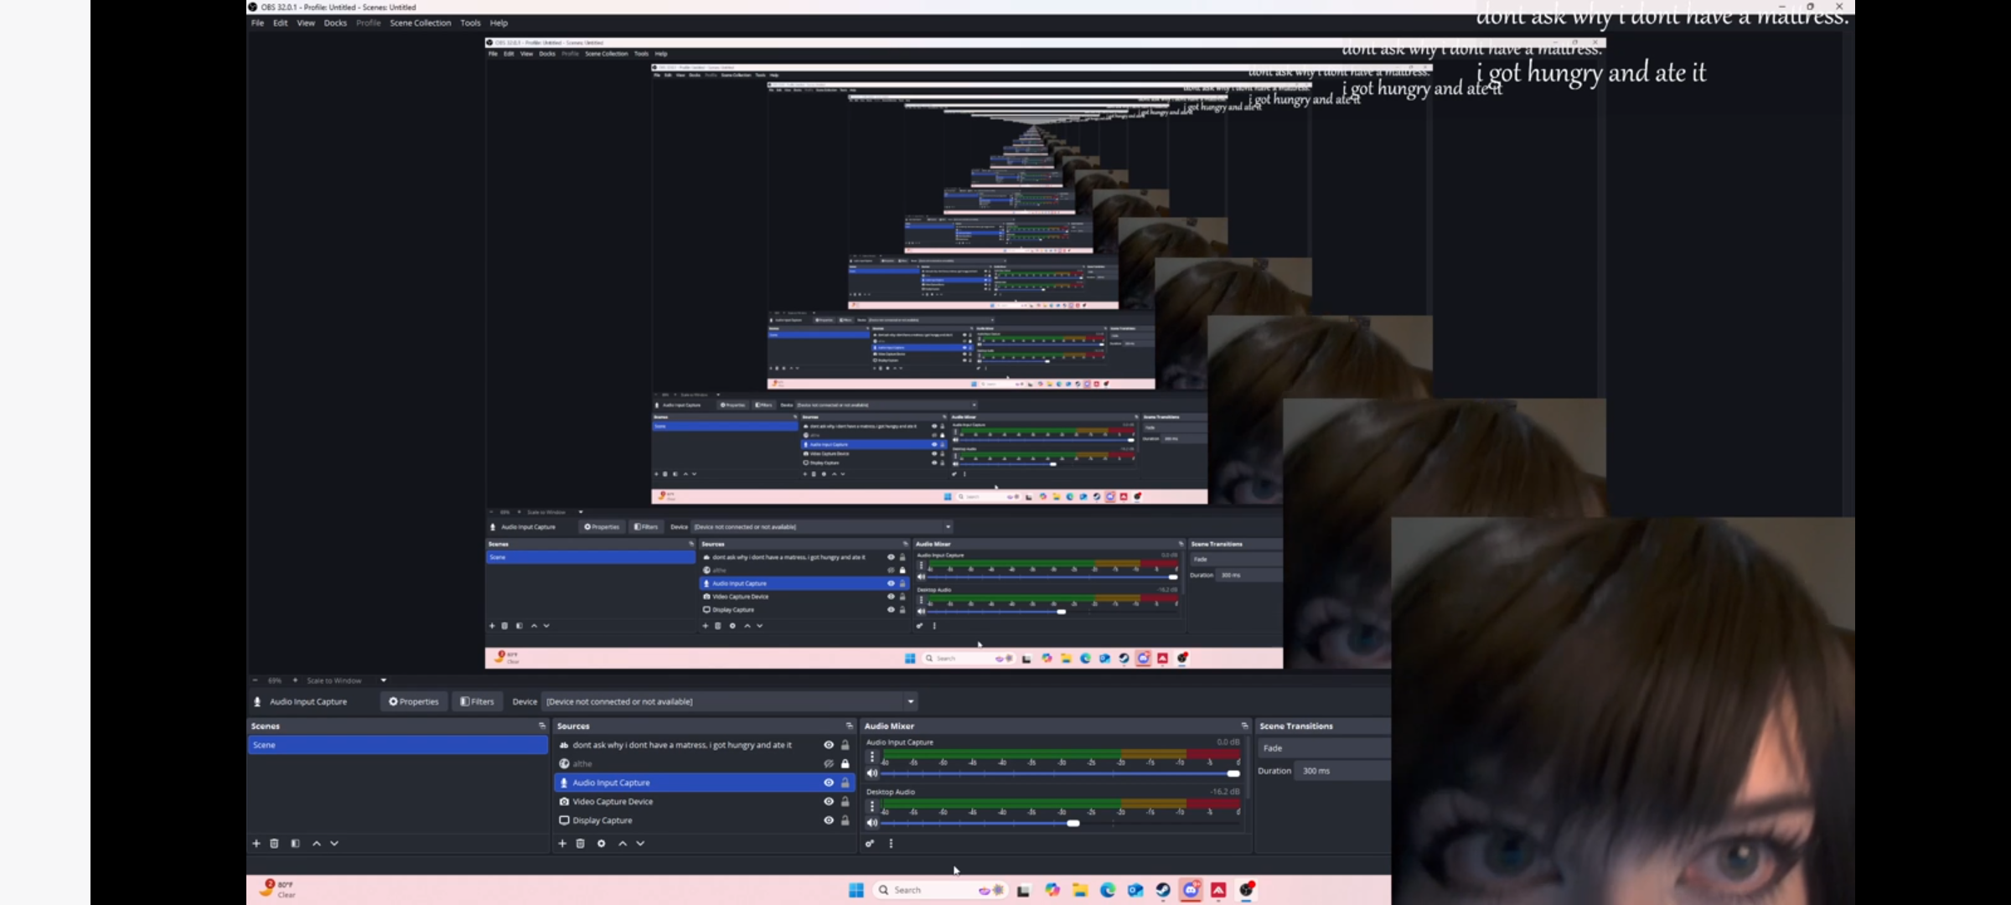Screen dimensions: 2011x905
Task: Open scene filters icon in Scenes toolbar
Action: (295, 844)
